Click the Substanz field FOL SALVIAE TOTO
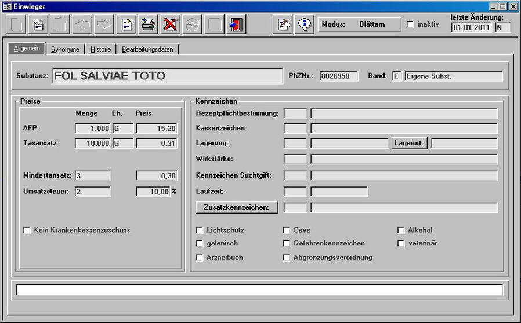The width and height of the screenshot is (521, 323). tap(168, 76)
